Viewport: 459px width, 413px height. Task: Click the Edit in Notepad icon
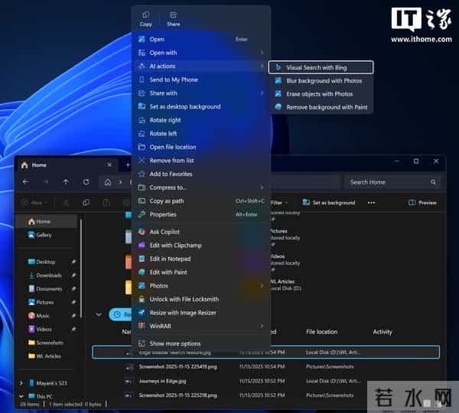coord(142,259)
